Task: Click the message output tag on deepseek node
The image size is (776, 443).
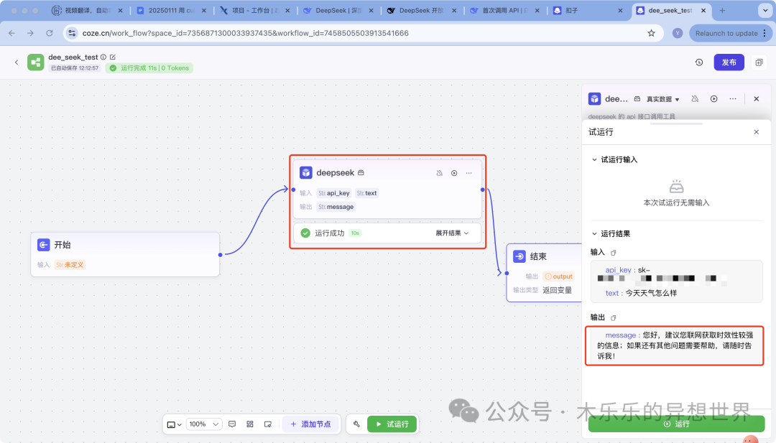Action: coord(336,207)
